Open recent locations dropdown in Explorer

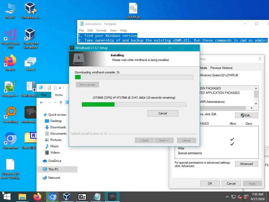[x=55, y=103]
